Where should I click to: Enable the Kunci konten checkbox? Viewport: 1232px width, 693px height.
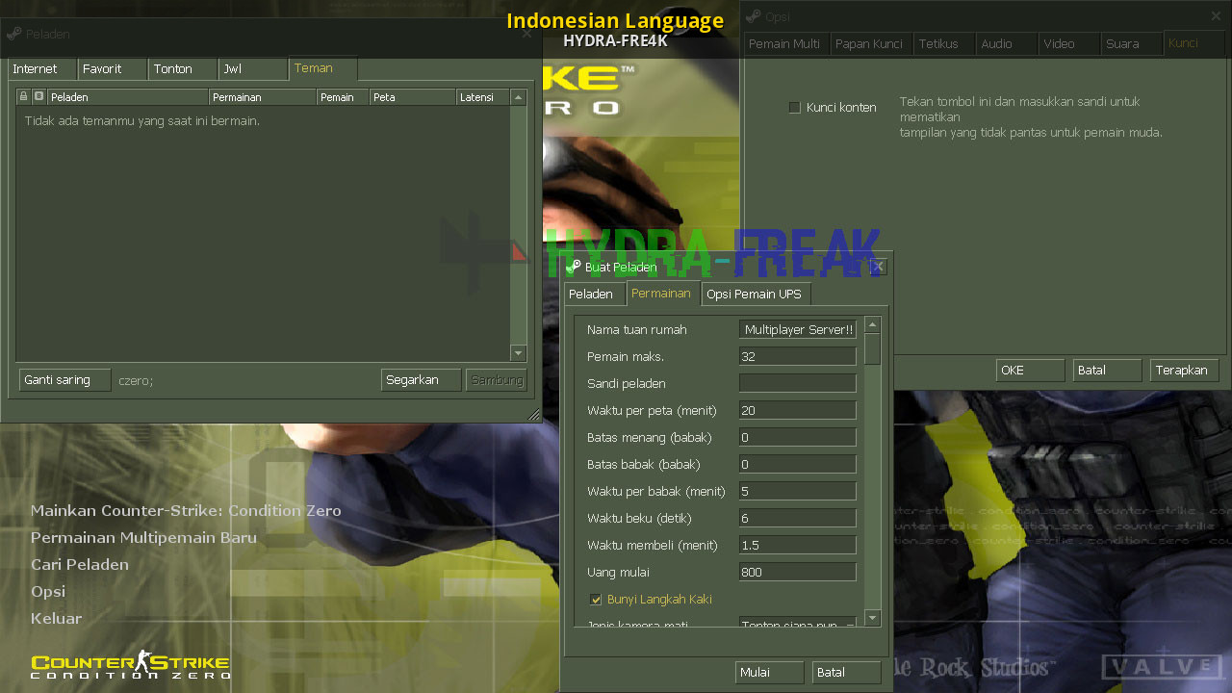click(794, 108)
